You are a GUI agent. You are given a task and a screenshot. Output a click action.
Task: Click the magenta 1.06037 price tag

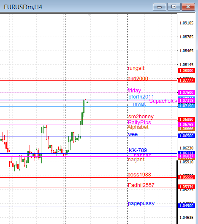point(186,156)
